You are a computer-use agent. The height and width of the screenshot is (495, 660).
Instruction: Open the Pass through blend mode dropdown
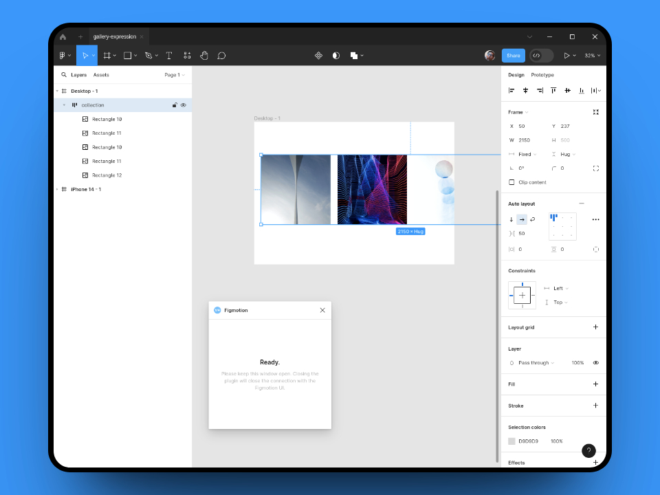coord(536,363)
